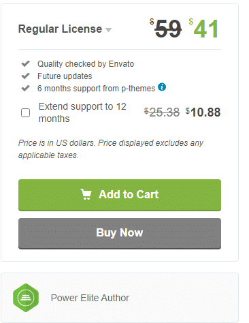Click the green $41 sale price
Viewport: 249px width, 323px height.
coord(203,29)
